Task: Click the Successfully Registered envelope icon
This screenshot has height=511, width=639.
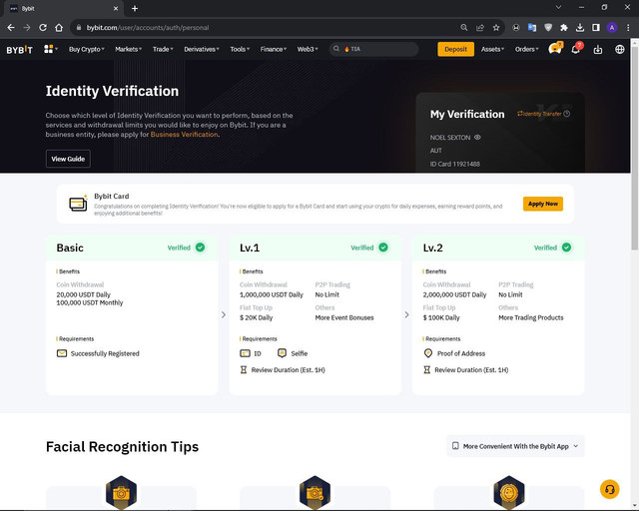Action: (62, 353)
